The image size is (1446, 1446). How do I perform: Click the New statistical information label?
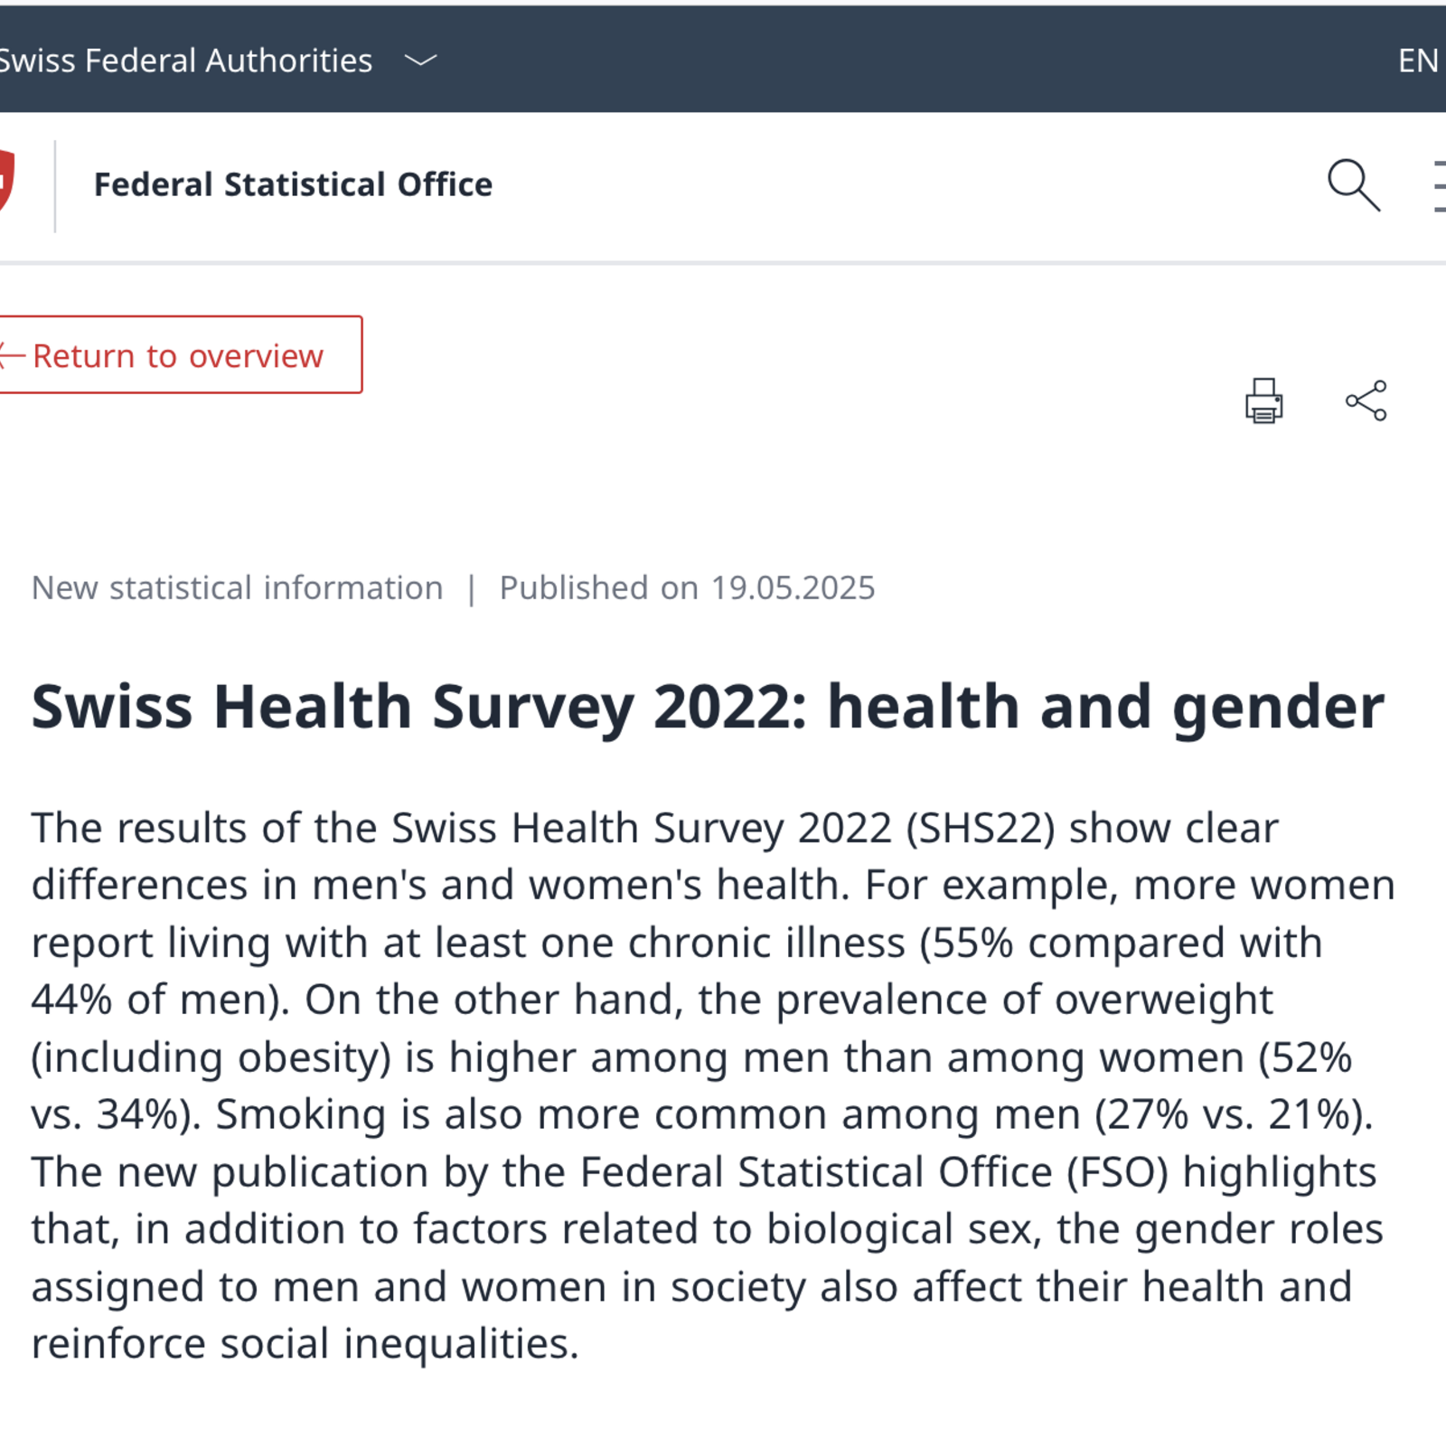click(237, 587)
